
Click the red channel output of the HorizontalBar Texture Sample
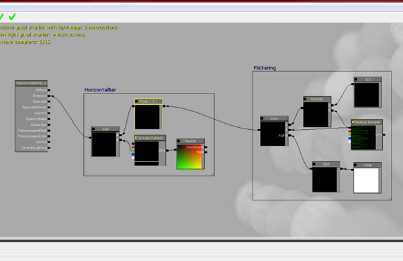point(133,147)
